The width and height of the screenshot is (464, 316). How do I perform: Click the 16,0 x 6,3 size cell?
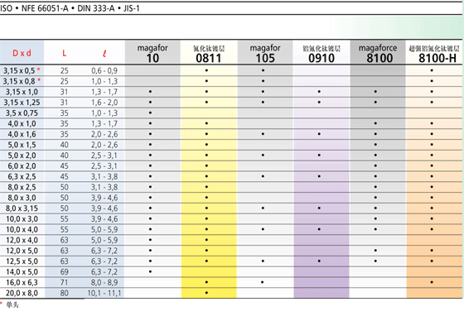pos(22,282)
